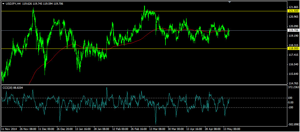Screen dimensions: 300x132
Task: Click the 13 May 00:00 time label
Action: pos(231,129)
